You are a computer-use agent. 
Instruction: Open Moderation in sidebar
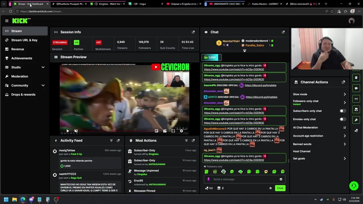(x=25, y=76)
